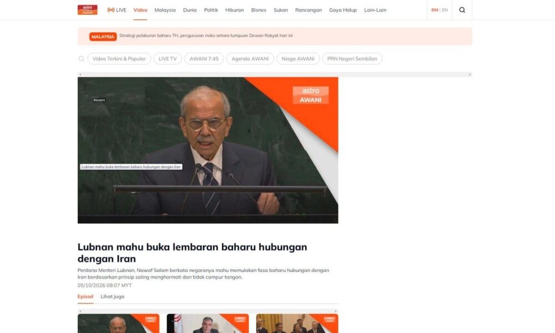The width and height of the screenshot is (555, 333).
Task: Switch to the Lihat juga tab
Action: coord(112,296)
